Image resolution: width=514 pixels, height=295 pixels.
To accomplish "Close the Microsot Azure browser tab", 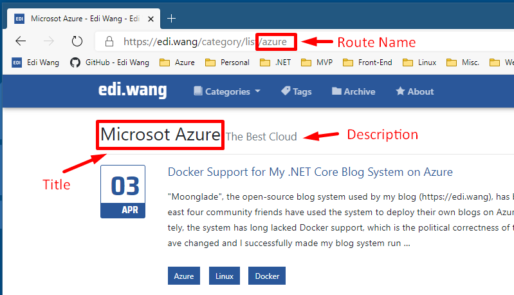I will coord(151,19).
